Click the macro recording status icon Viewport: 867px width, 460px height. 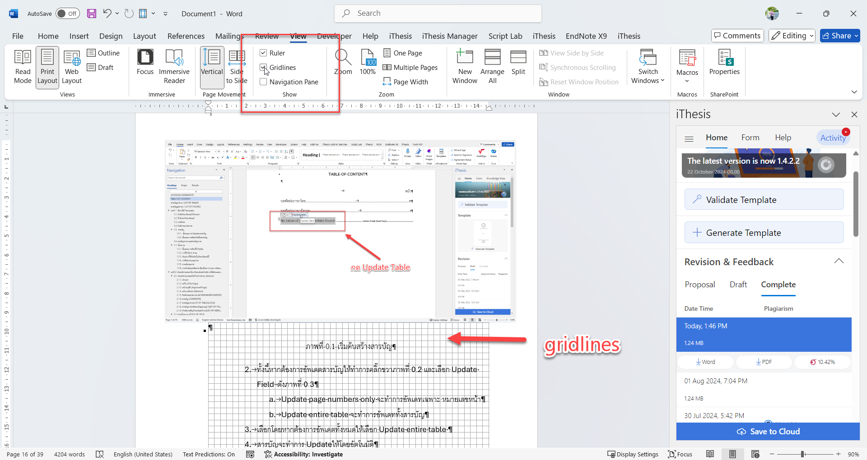coord(250,454)
